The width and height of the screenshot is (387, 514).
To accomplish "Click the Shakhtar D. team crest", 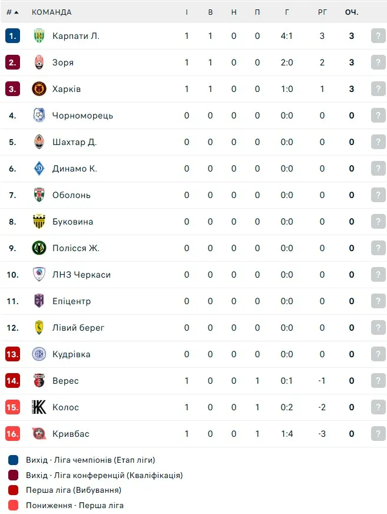I will pyautogui.click(x=39, y=142).
